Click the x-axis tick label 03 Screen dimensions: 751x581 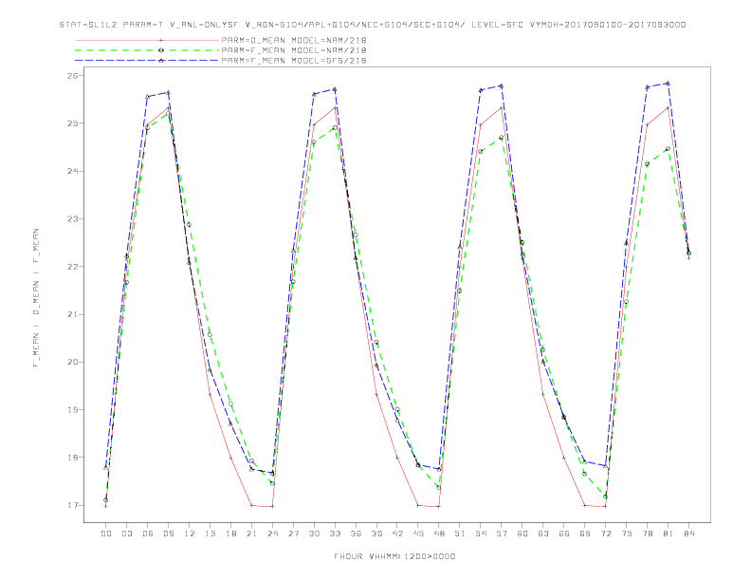pos(126,534)
